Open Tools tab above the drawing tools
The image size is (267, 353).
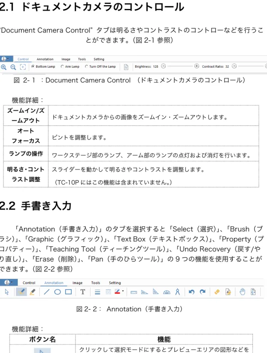click(x=96, y=283)
